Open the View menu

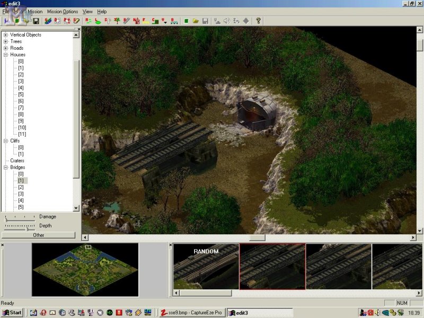[87, 11]
